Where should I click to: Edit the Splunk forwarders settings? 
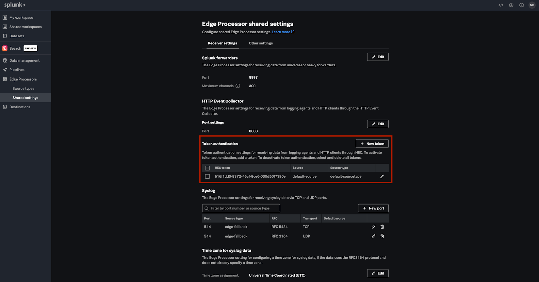pos(378,57)
